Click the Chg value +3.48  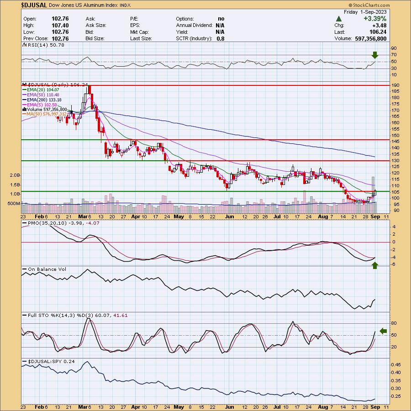379,26
